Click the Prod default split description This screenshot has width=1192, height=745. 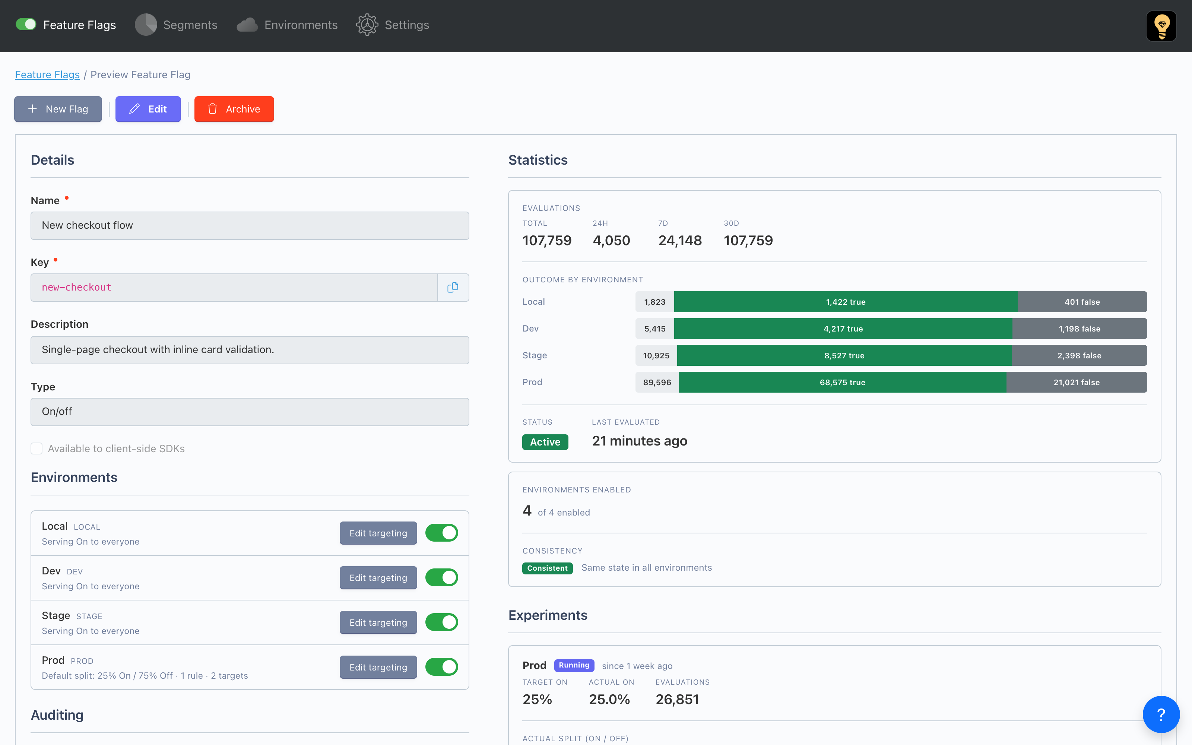click(x=145, y=675)
